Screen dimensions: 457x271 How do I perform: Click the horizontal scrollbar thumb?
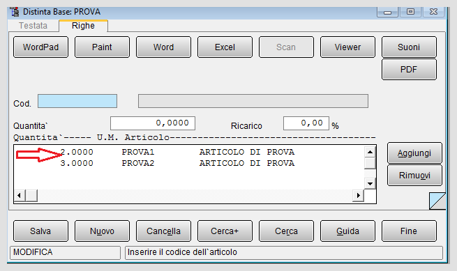tap(31, 195)
